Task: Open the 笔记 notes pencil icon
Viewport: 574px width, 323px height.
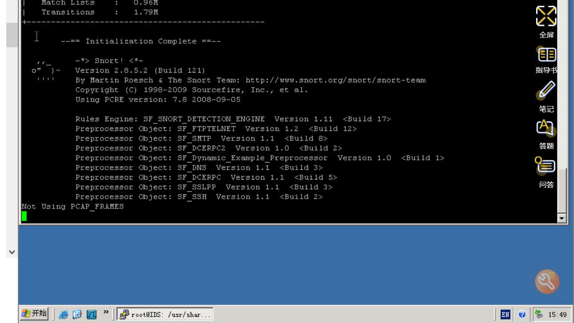Action: (x=546, y=90)
